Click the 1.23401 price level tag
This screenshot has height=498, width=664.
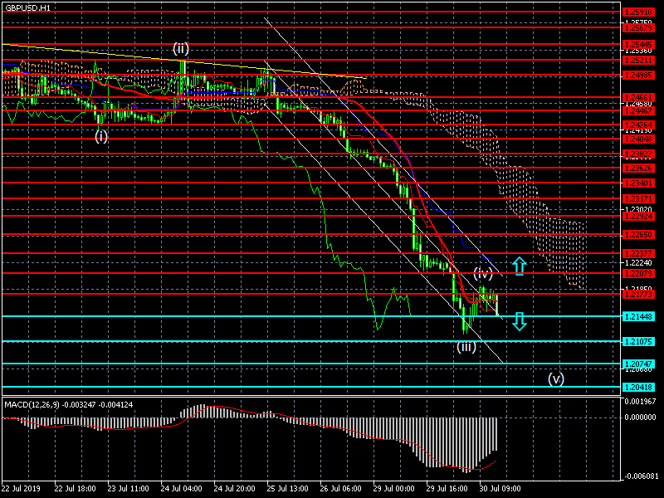pyautogui.click(x=638, y=183)
